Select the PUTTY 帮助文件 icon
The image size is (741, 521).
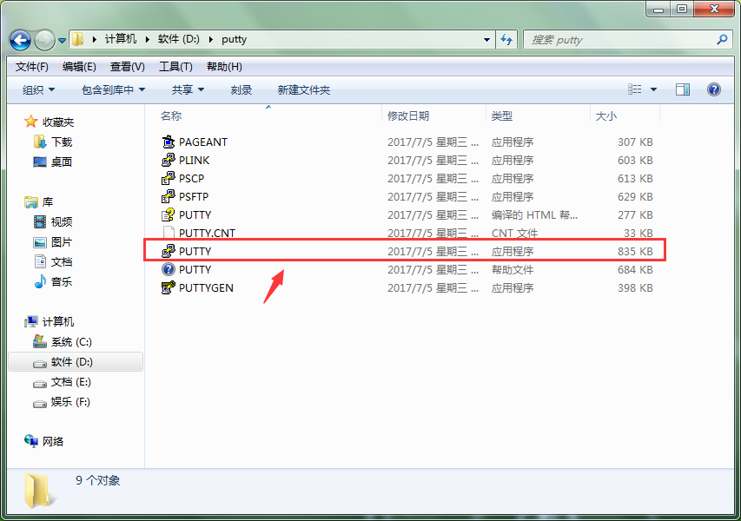[x=168, y=269]
